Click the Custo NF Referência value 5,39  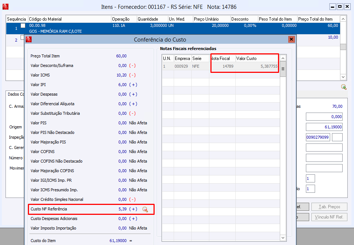(x=123, y=209)
